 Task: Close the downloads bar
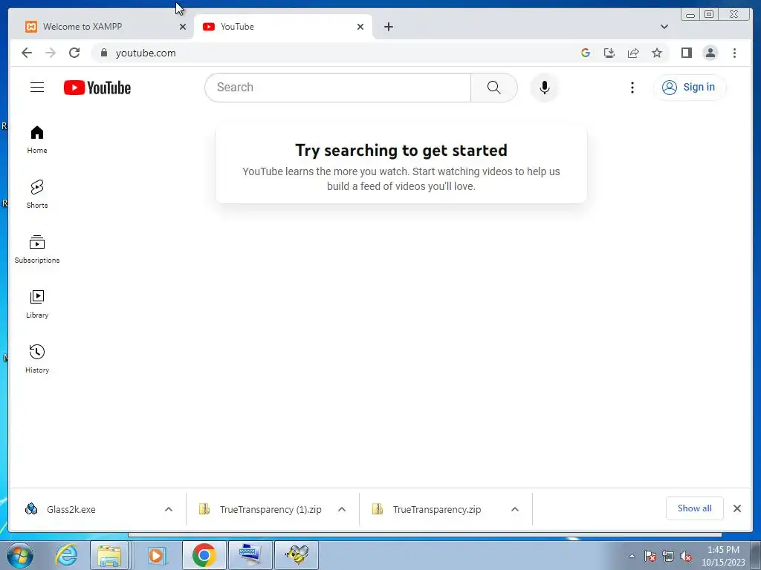tap(736, 508)
